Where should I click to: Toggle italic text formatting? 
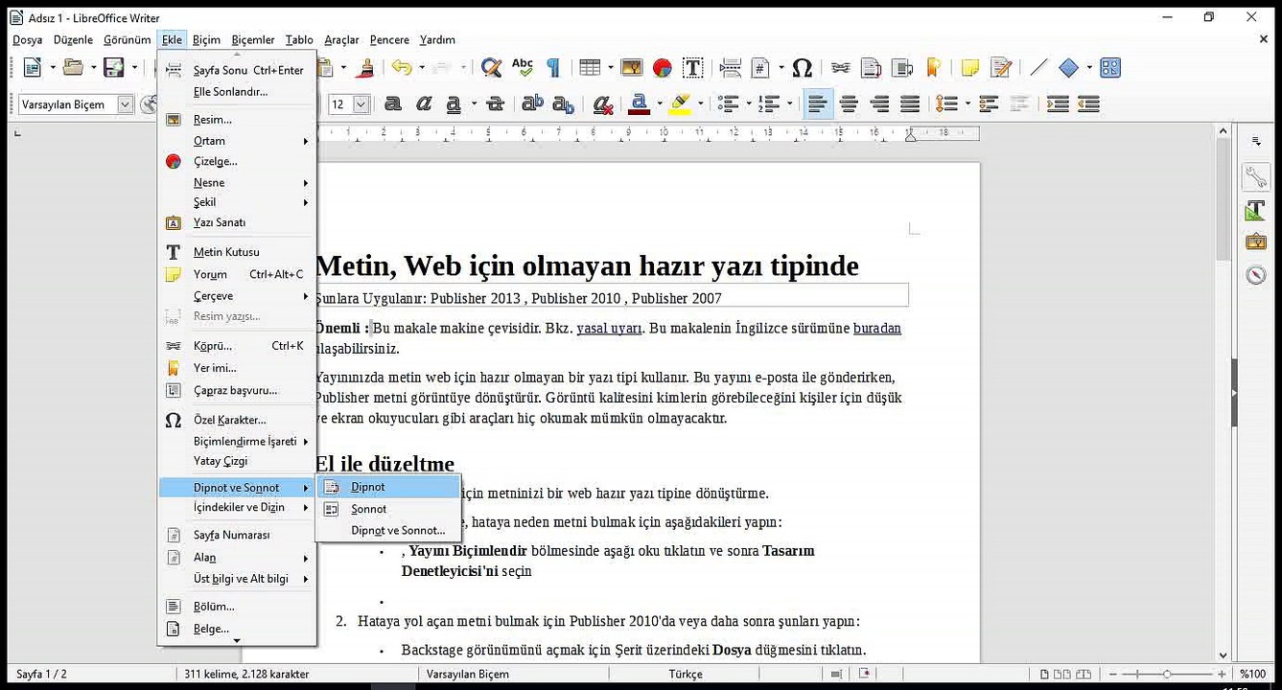(423, 103)
